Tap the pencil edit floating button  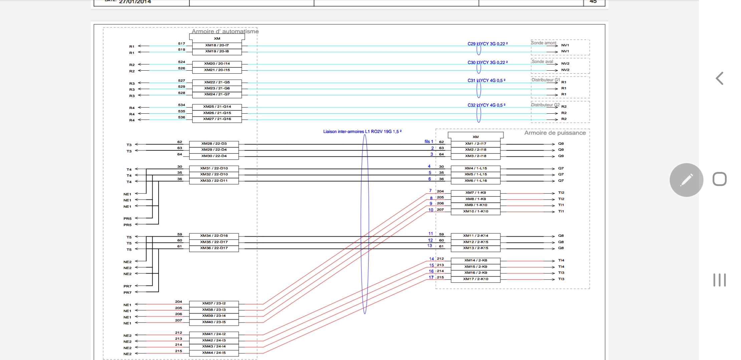(x=686, y=180)
